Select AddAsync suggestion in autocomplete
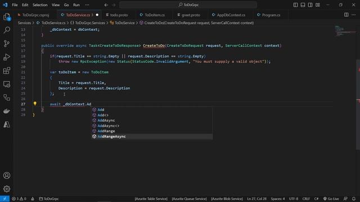Screen dimensions: 360x202 (x=152, y=120)
